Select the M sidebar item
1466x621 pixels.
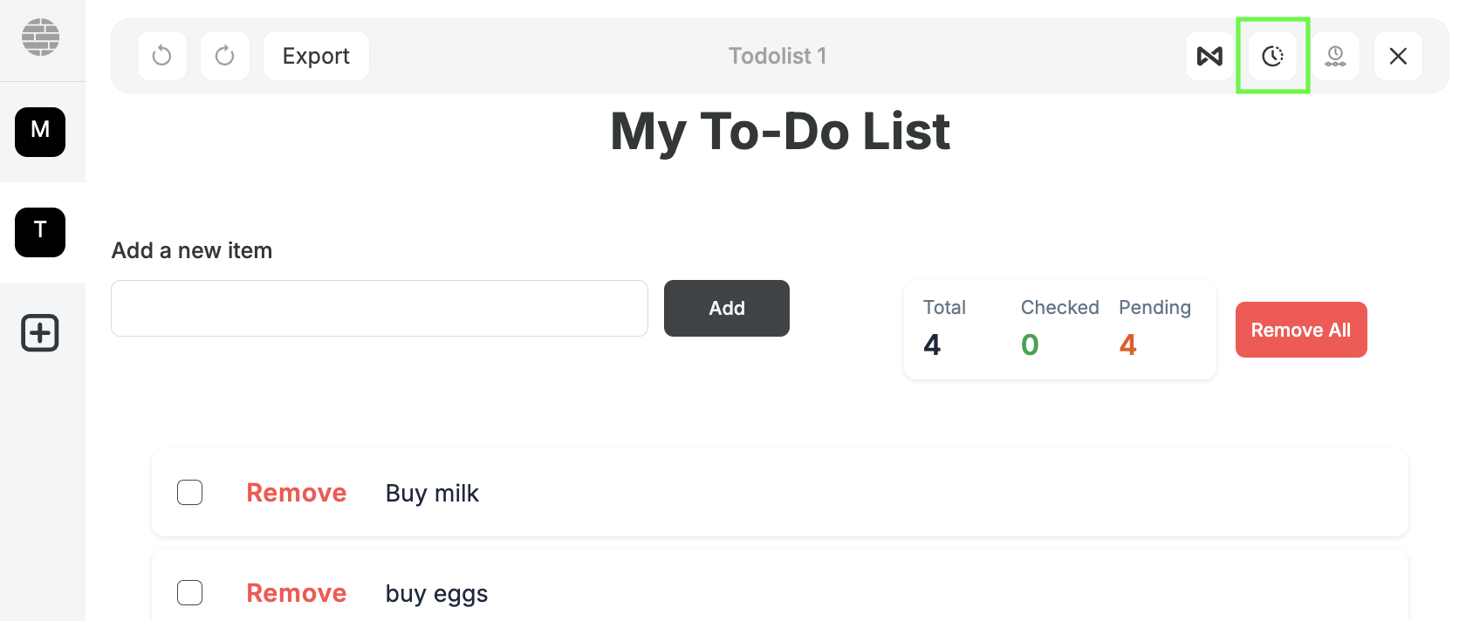[40, 132]
